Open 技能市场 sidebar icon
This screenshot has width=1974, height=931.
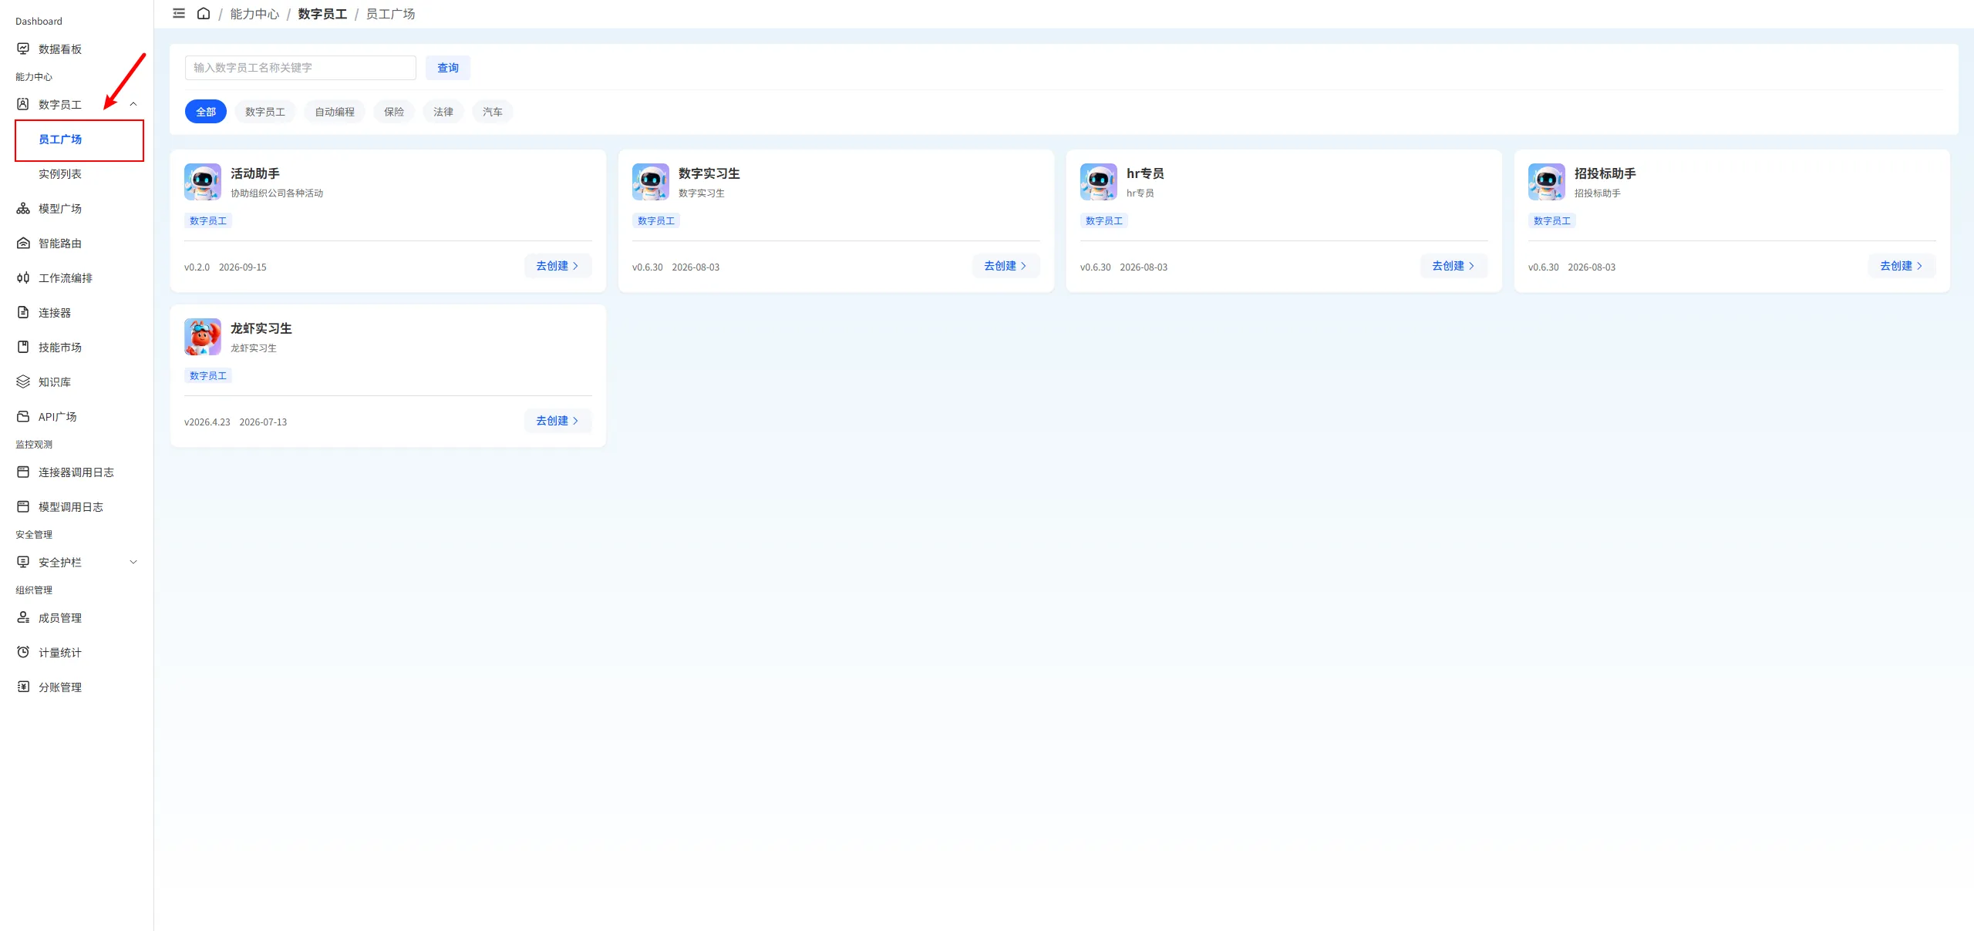coord(23,347)
